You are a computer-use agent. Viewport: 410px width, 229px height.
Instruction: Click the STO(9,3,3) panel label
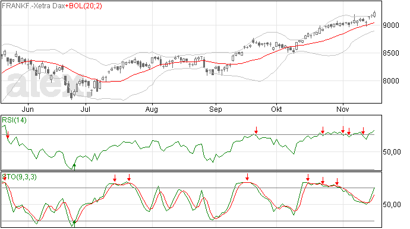20,177
